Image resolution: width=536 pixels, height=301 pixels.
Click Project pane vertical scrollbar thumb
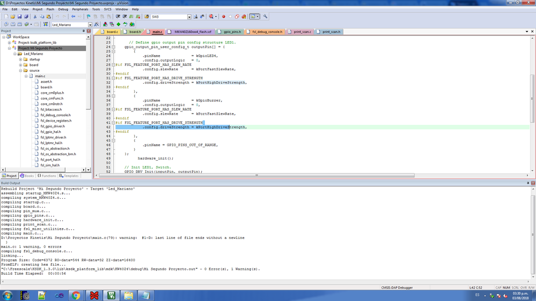coord(88,73)
